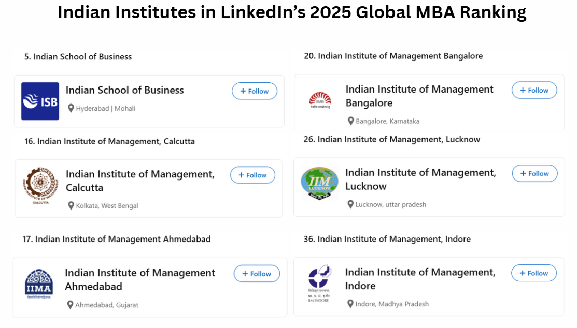Screen dimensions: 577x328
Task: Follow Indian Institute of Management, Lucknow
Action: [534, 173]
